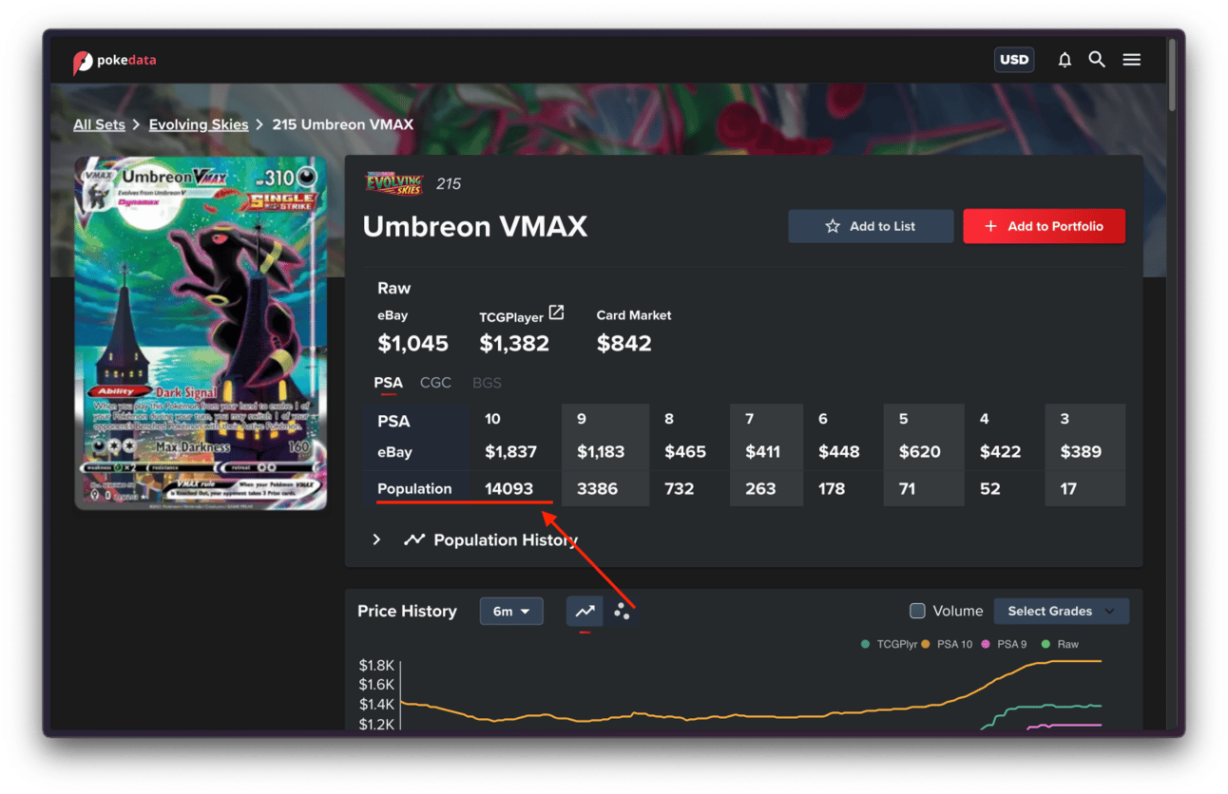Open the notifications bell
Viewport: 1228px width, 794px height.
[x=1065, y=60]
